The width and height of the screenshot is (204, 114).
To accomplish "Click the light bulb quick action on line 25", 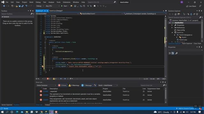I will pos(42,66).
